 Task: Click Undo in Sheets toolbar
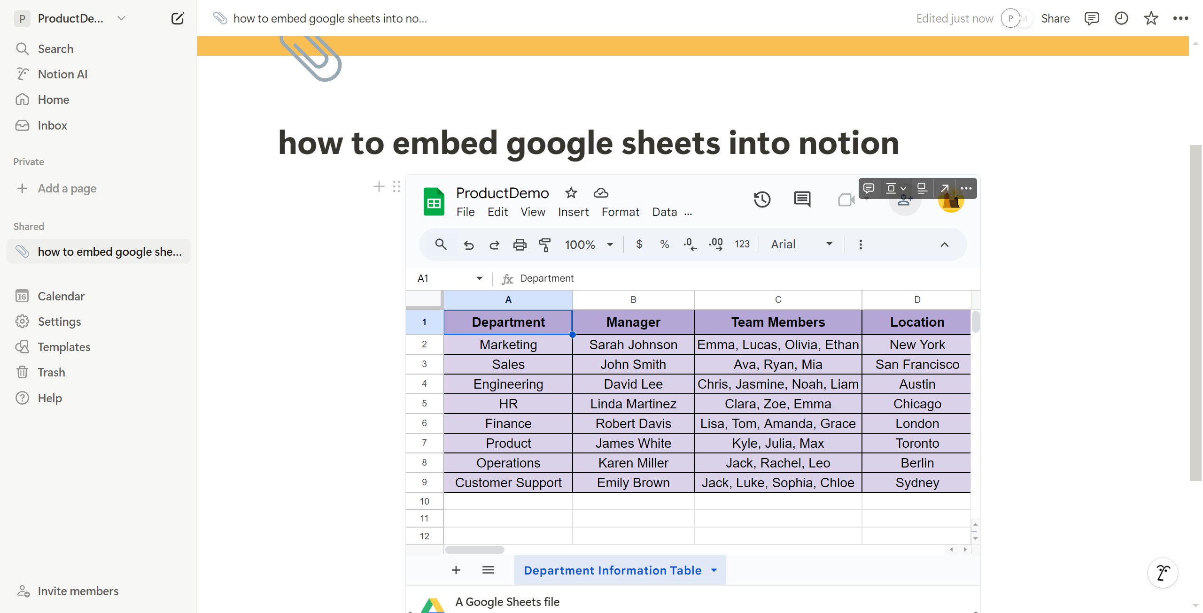[x=468, y=245]
